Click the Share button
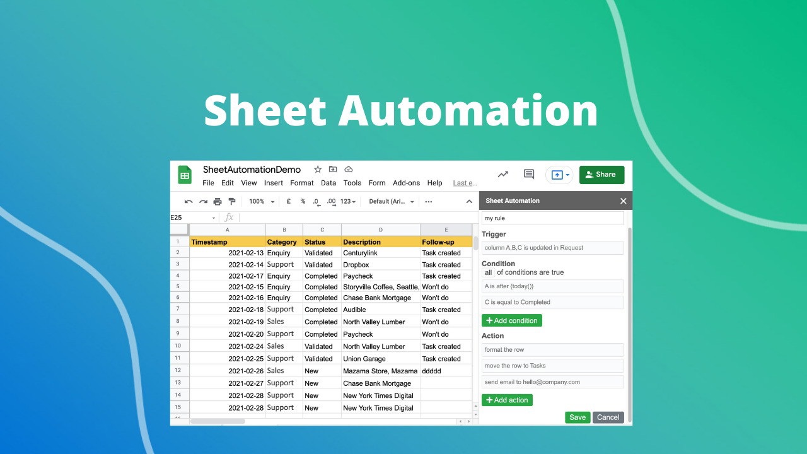The image size is (807, 454). (601, 175)
